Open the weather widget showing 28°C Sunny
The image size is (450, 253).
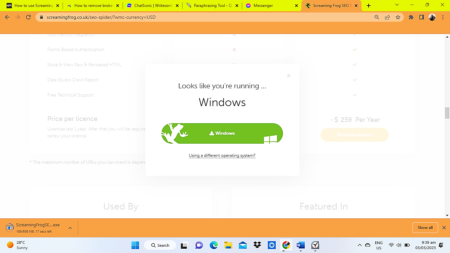(x=18, y=245)
